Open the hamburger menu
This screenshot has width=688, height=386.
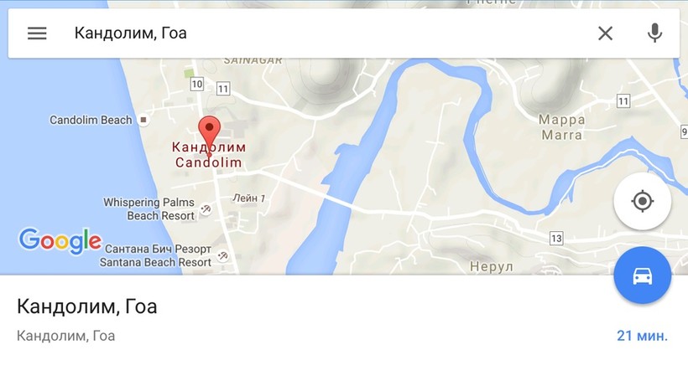37,33
